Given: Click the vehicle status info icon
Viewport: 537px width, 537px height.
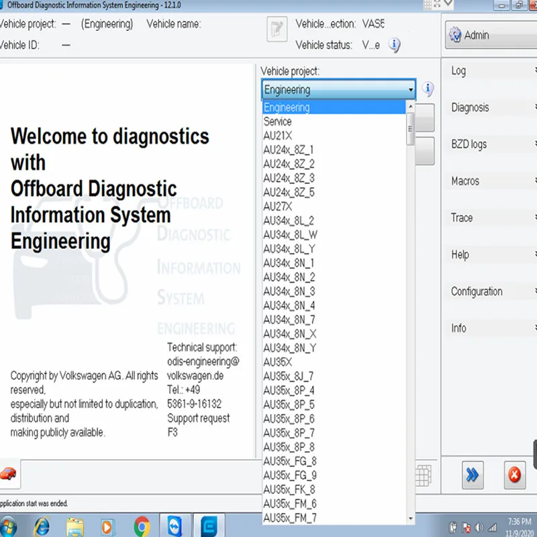Looking at the screenshot, I should click(394, 44).
